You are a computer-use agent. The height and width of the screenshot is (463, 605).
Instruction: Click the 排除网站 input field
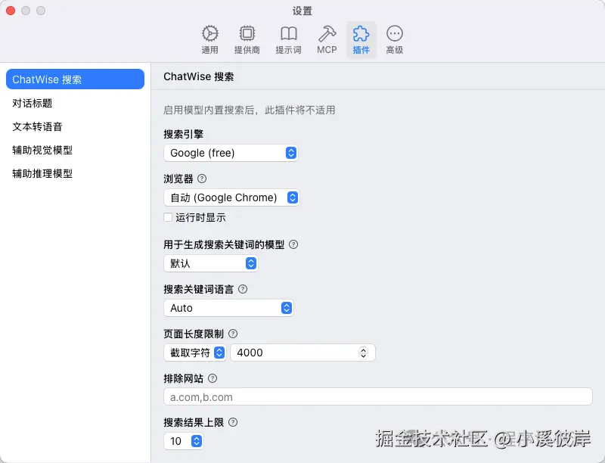point(377,396)
